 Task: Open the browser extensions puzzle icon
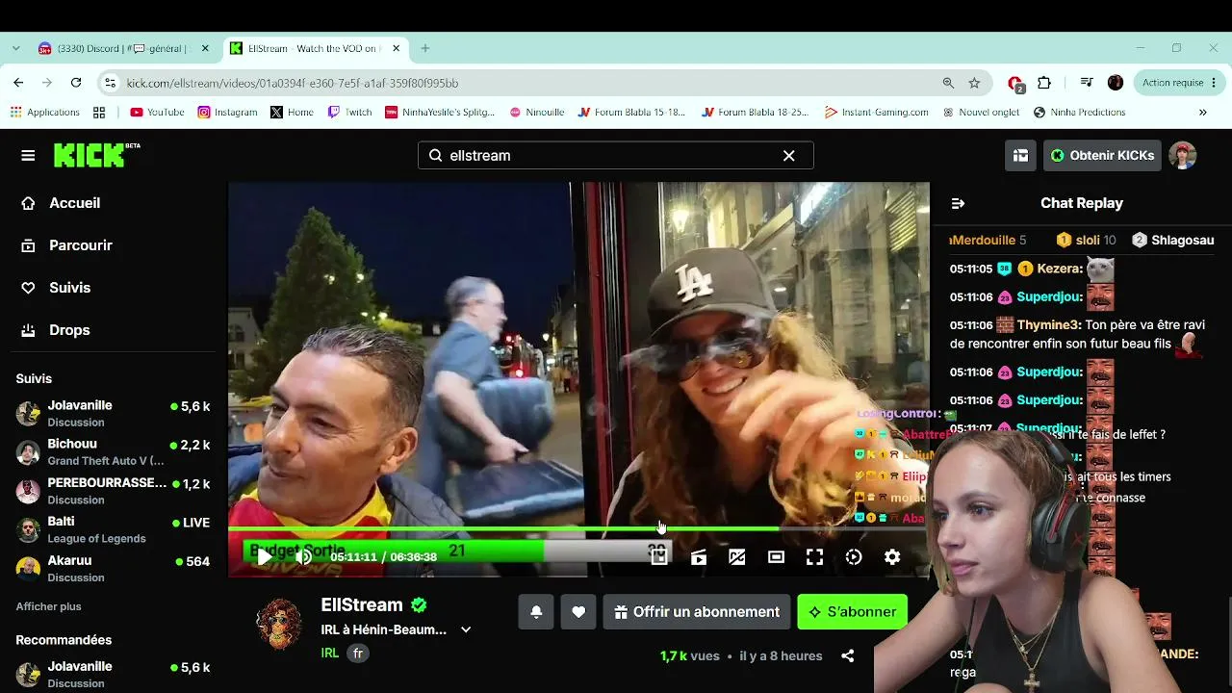[x=1044, y=83]
